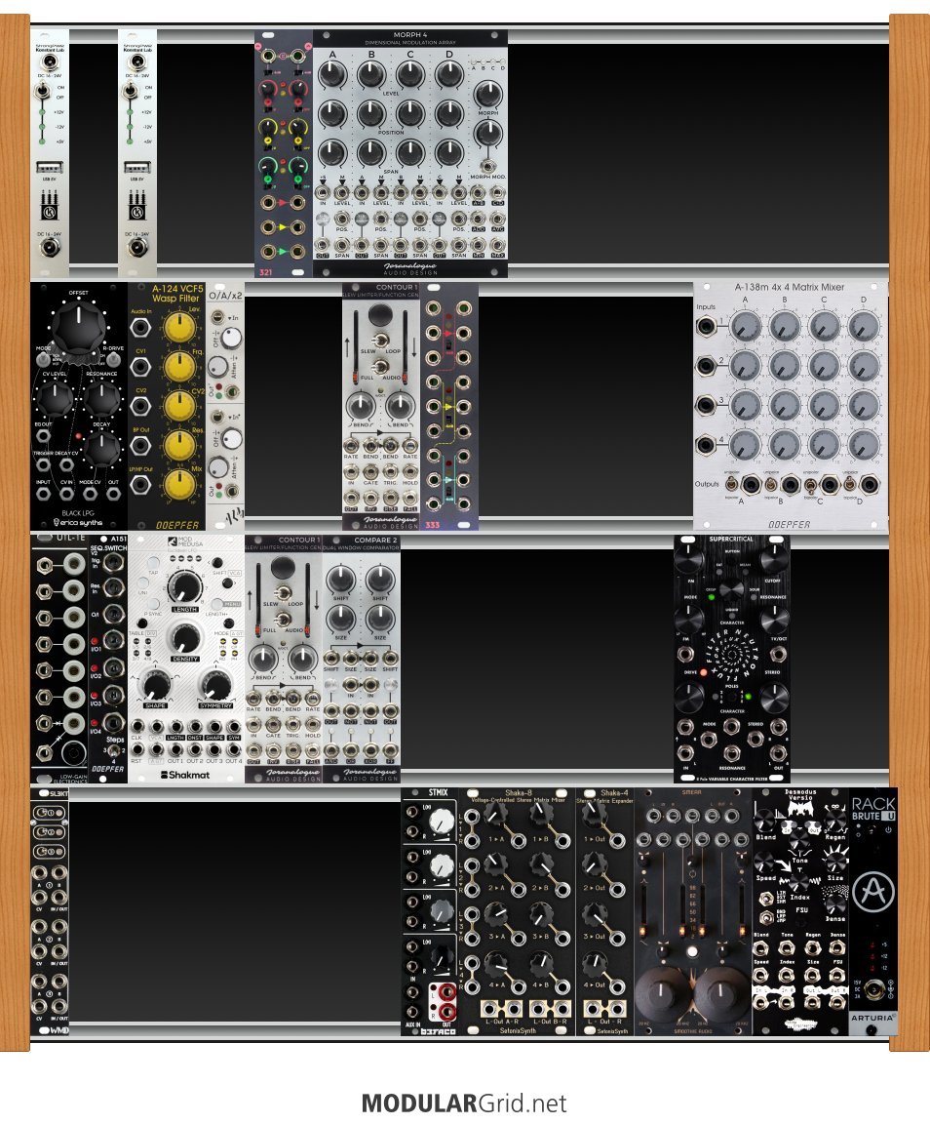Flip the LIM/DST/SHM switch on Desmodus Versio
930x1124 pixels.
pyautogui.click(x=765, y=898)
